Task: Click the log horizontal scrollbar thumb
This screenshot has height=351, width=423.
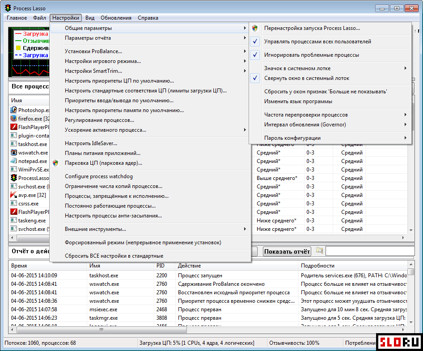Action: [x=102, y=330]
